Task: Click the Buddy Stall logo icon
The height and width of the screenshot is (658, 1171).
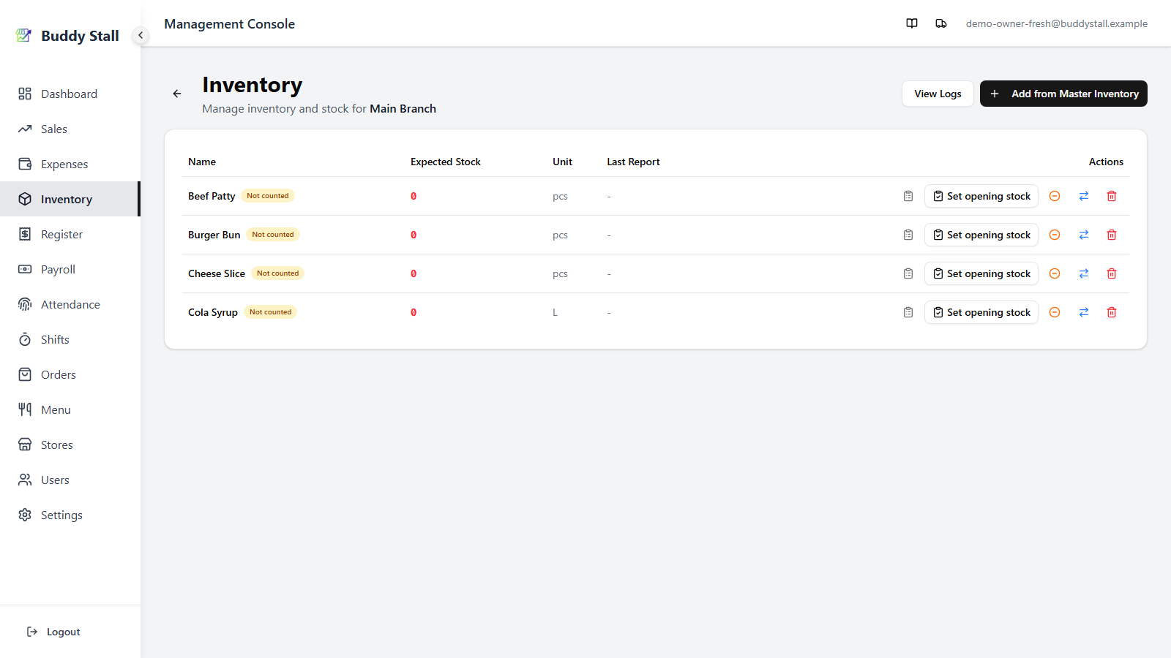Action: 24,35
